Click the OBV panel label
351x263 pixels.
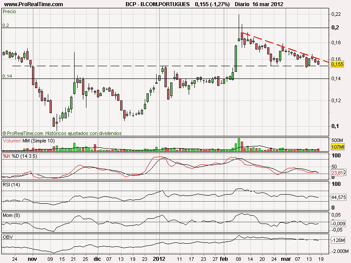pos(8,237)
